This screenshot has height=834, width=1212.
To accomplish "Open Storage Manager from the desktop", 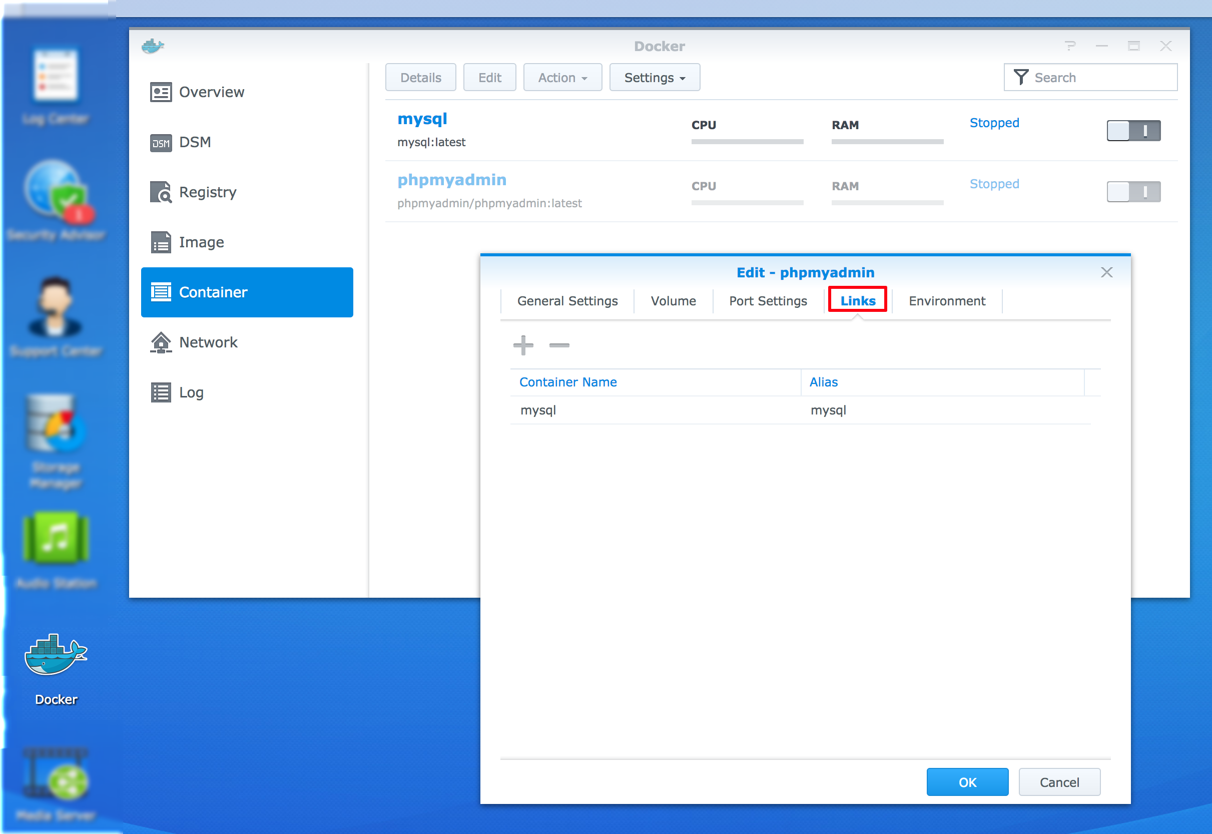I will [x=56, y=442].
